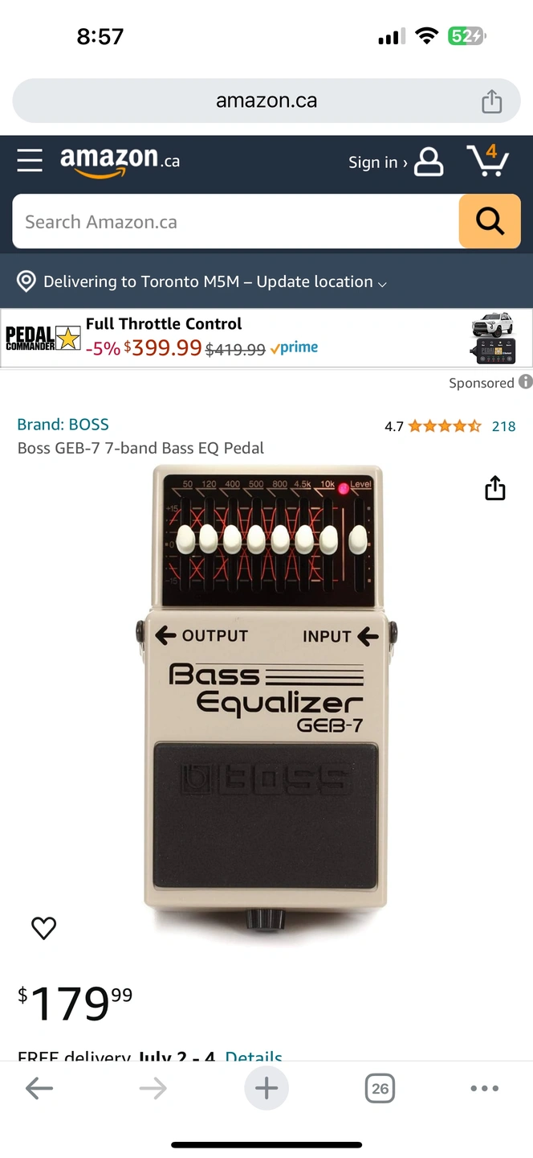
Task: Share the product using share icon
Action: 495,488
